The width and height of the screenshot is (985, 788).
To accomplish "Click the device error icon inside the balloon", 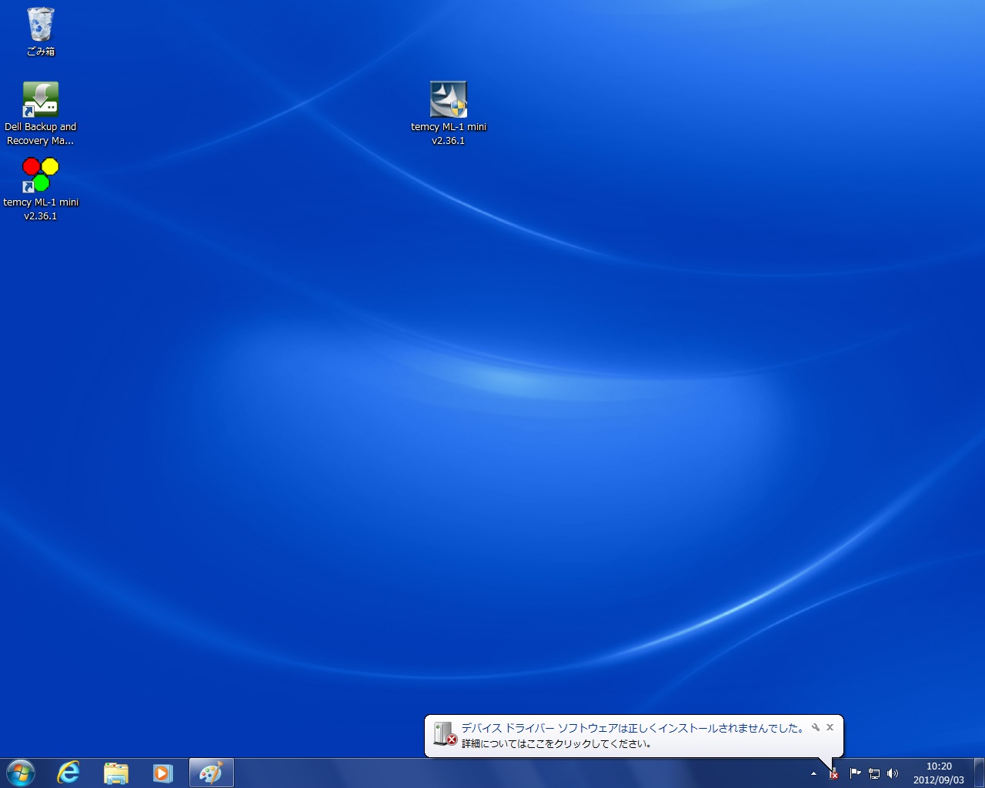I will point(445,734).
